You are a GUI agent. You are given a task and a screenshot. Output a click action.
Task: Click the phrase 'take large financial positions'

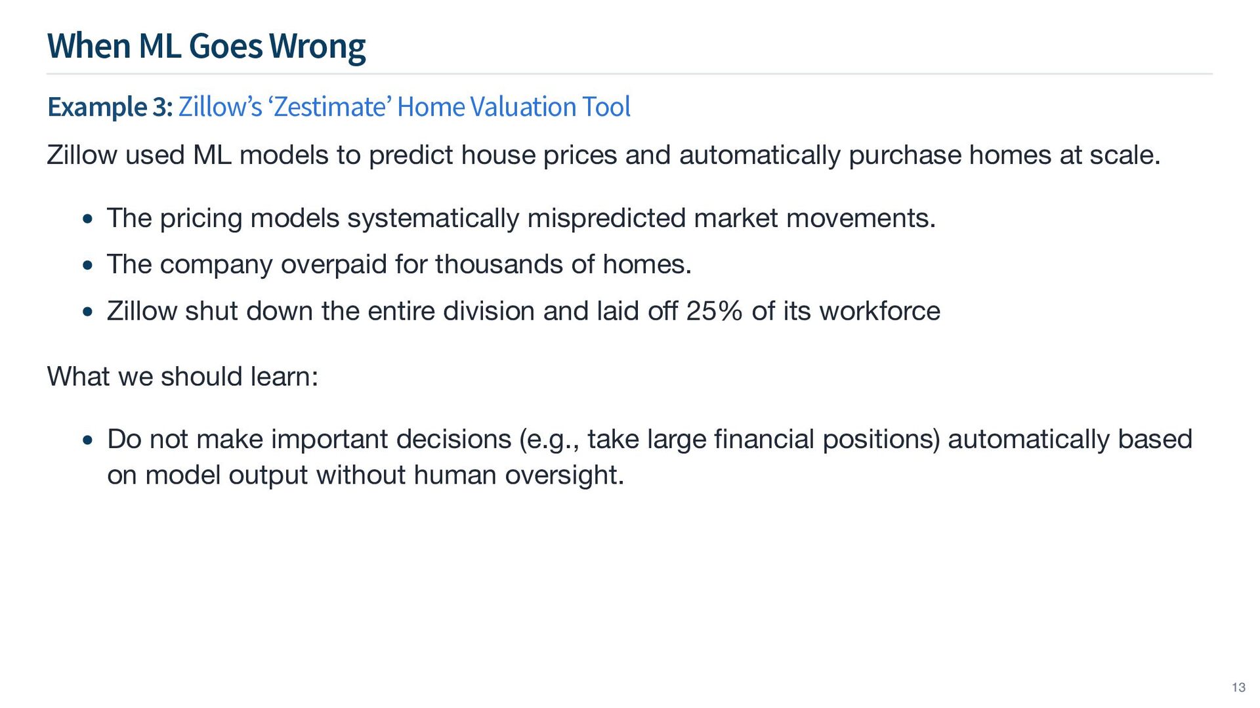pyautogui.click(x=764, y=439)
